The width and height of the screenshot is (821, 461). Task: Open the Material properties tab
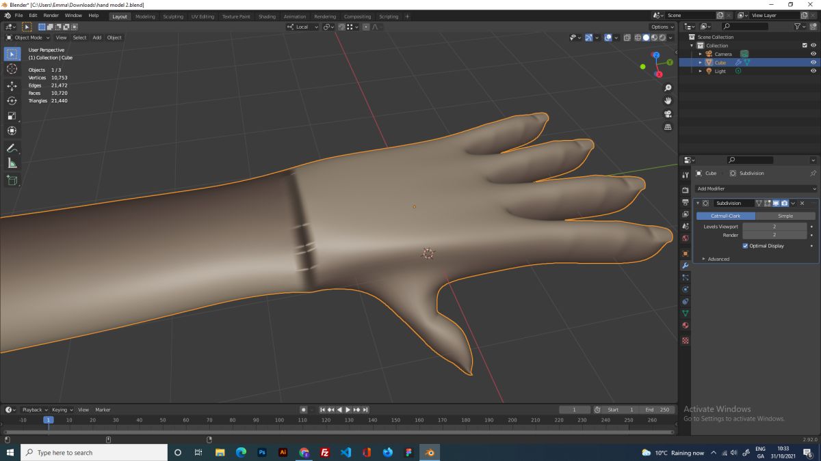pos(686,325)
